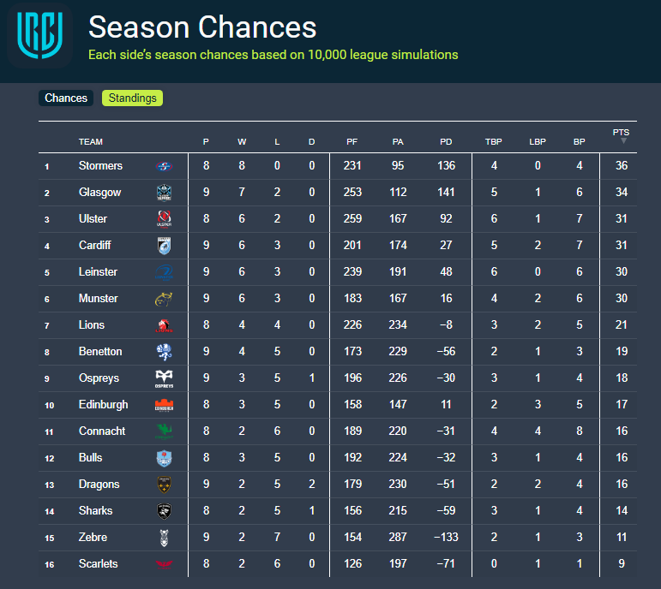This screenshot has height=589, width=661.
Task: Click the Stormers team logo
Action: (x=165, y=166)
